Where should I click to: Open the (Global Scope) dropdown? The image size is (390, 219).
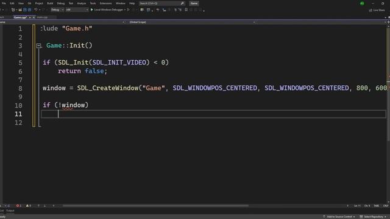pos(192,22)
